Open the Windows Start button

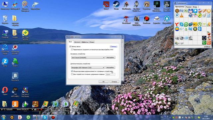4,117
